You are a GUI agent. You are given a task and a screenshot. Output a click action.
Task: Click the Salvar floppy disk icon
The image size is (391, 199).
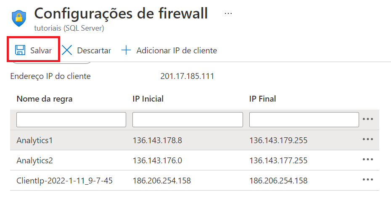coord(20,50)
